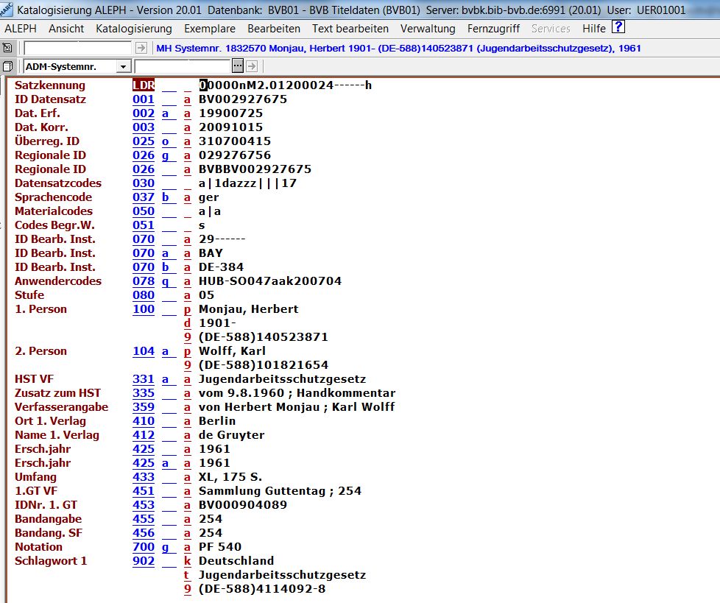Click field tag 100 for 1. Person
This screenshot has width=720, height=603.
coord(144,309)
